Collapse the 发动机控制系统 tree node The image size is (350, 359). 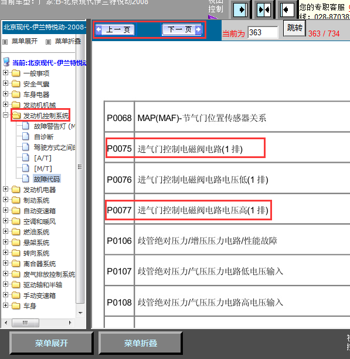coord(5,115)
